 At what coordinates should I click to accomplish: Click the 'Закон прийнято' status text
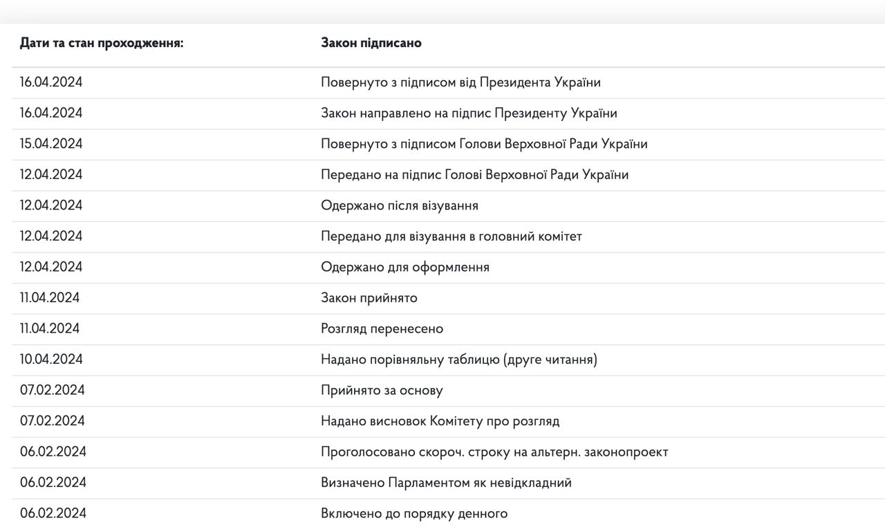click(x=369, y=298)
